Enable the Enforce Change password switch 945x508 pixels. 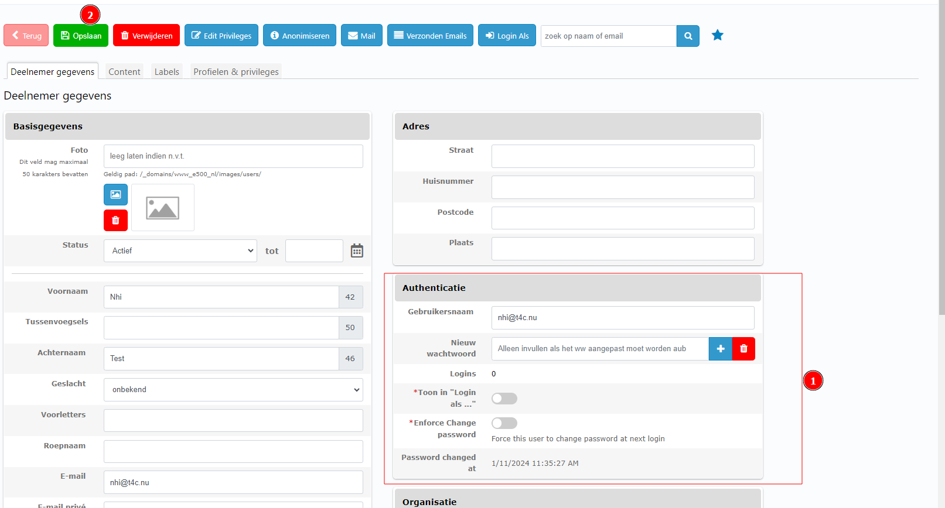(x=504, y=423)
